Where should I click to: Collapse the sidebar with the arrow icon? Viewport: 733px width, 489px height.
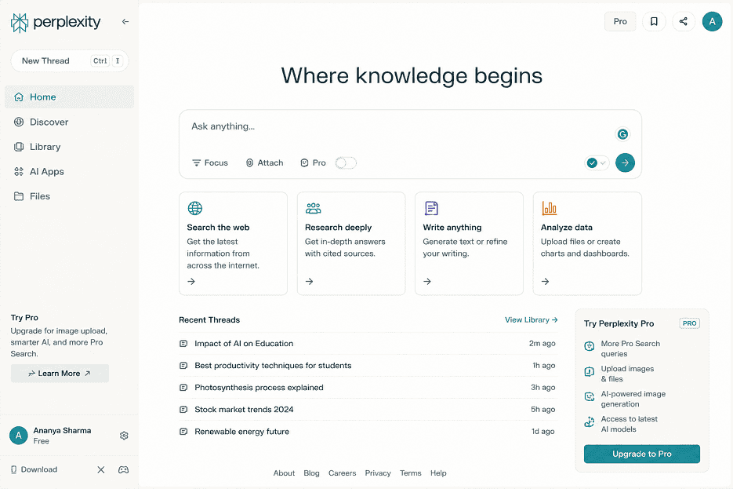click(x=125, y=21)
